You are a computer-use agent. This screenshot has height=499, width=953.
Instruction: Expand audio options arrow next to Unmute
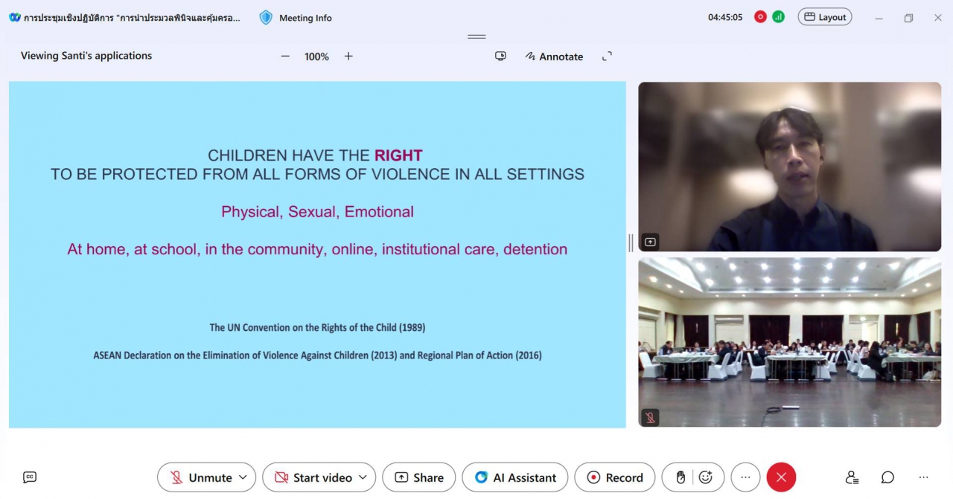[x=243, y=477]
